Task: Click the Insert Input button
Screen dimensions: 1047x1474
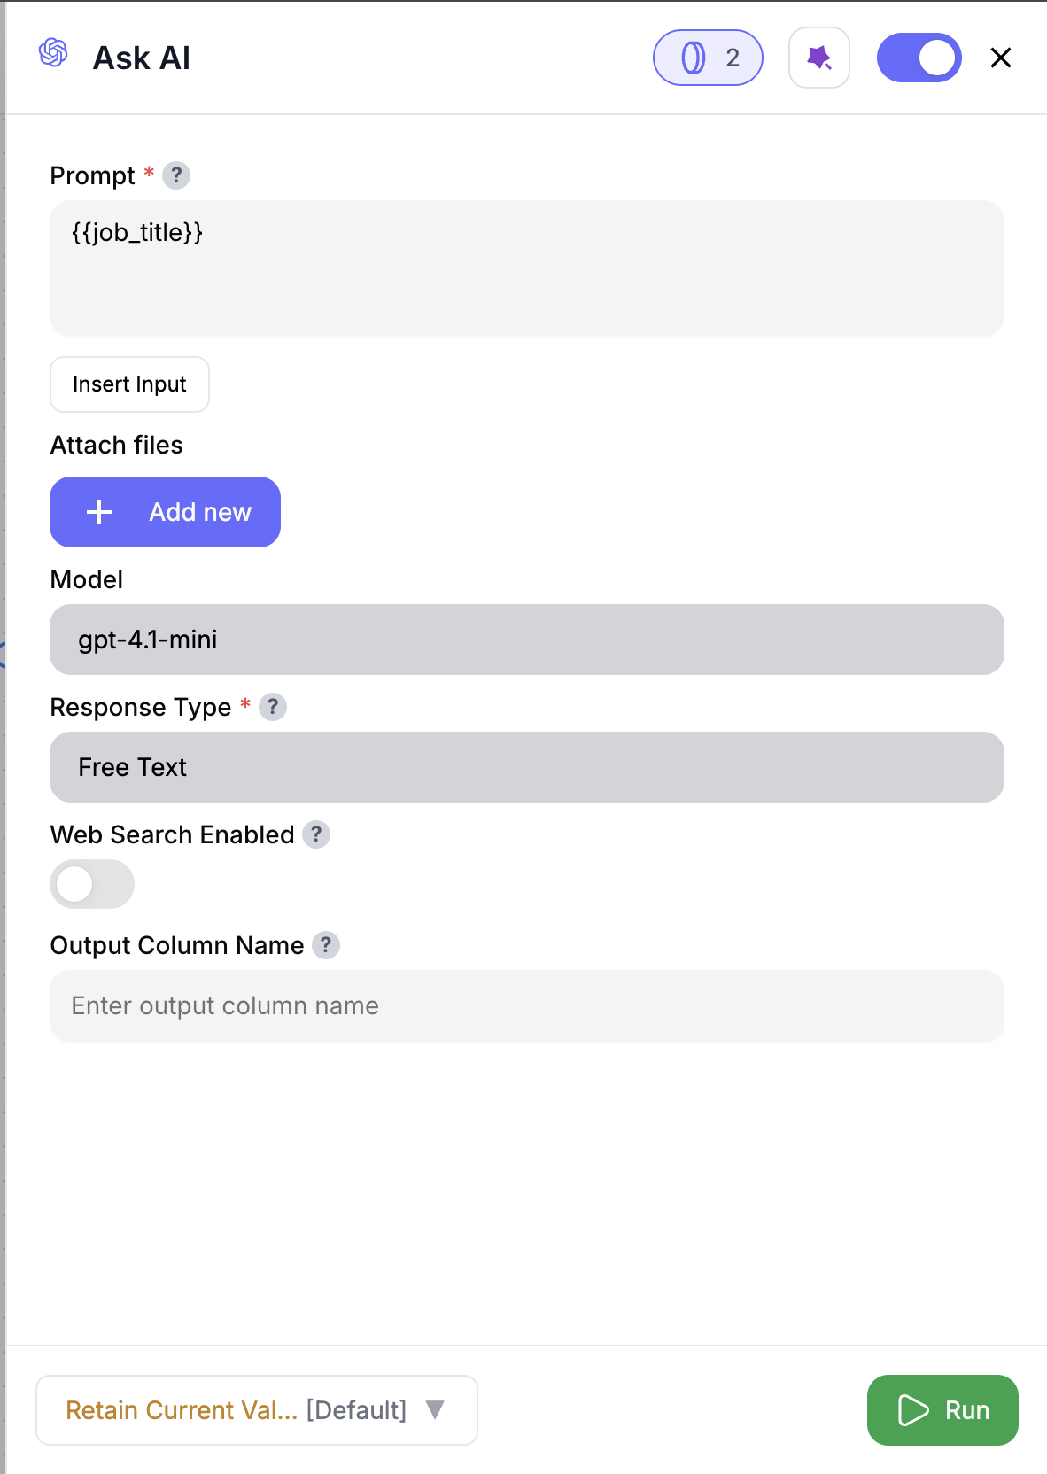Action: (129, 384)
